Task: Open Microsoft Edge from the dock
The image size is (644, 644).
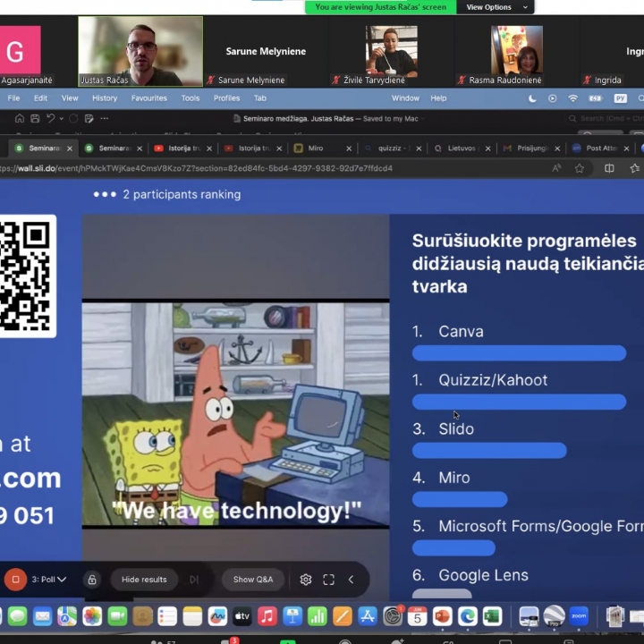Action: [468, 616]
